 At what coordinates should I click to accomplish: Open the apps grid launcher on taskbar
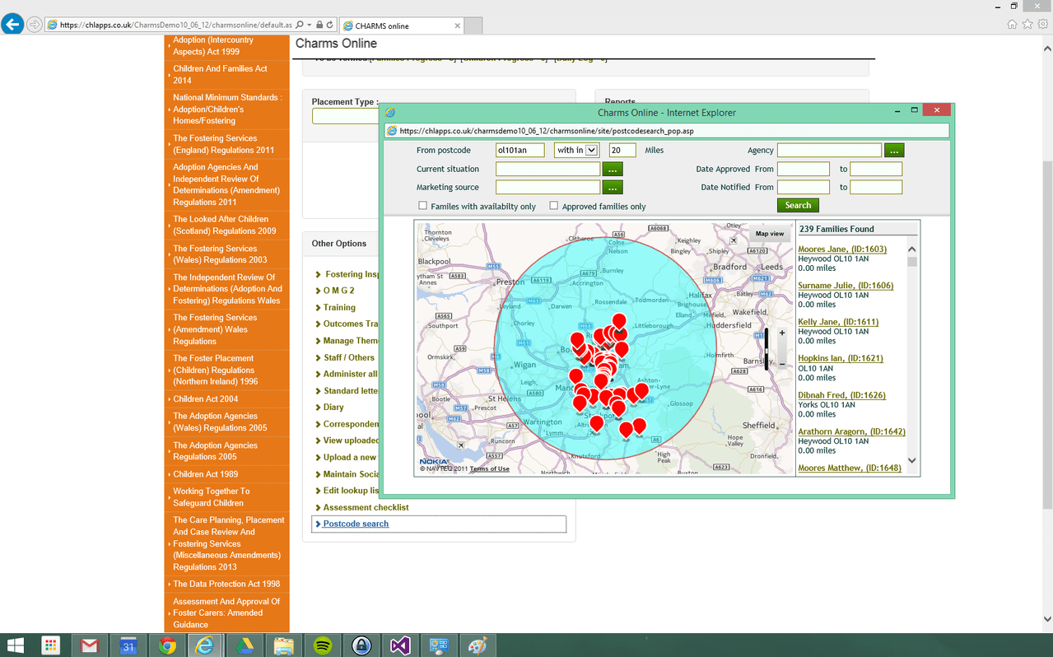click(x=51, y=645)
